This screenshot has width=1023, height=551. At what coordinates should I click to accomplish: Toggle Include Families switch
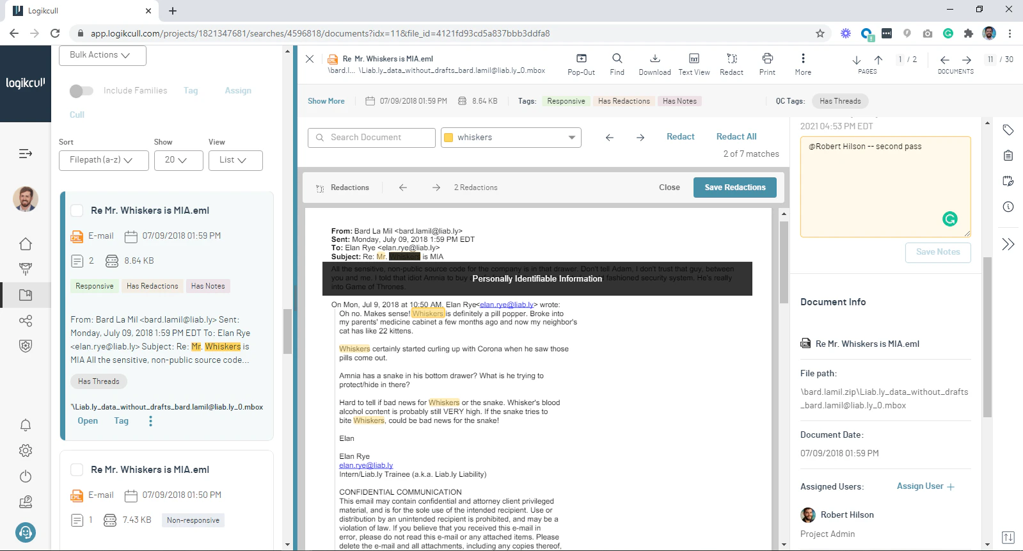point(81,91)
